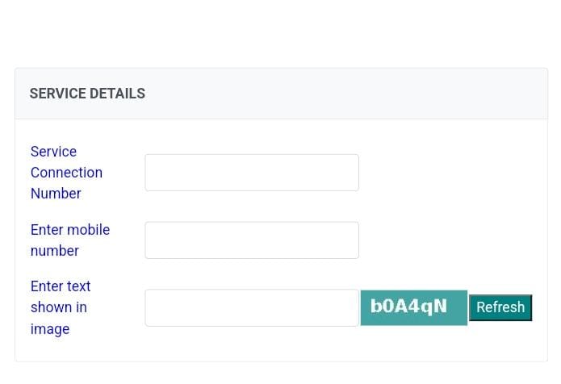The width and height of the screenshot is (561, 384).
Task: Click letter N in the captcha image
Action: pyautogui.click(x=440, y=307)
